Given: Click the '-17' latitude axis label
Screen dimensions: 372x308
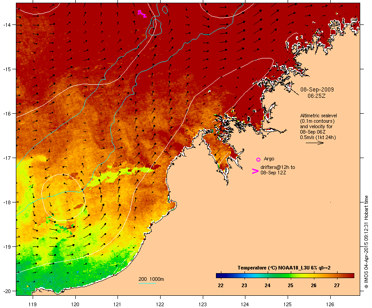Looking at the screenshot, I should (6, 158).
